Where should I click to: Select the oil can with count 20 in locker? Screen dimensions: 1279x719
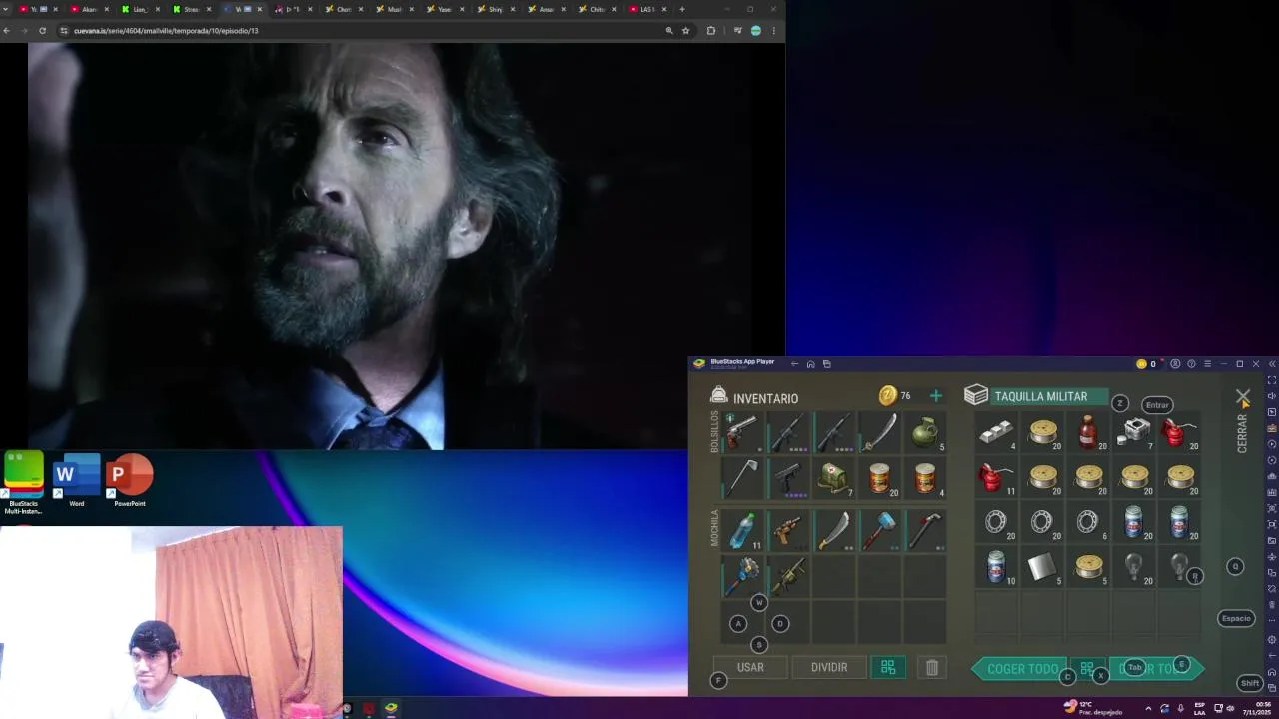(1179, 431)
